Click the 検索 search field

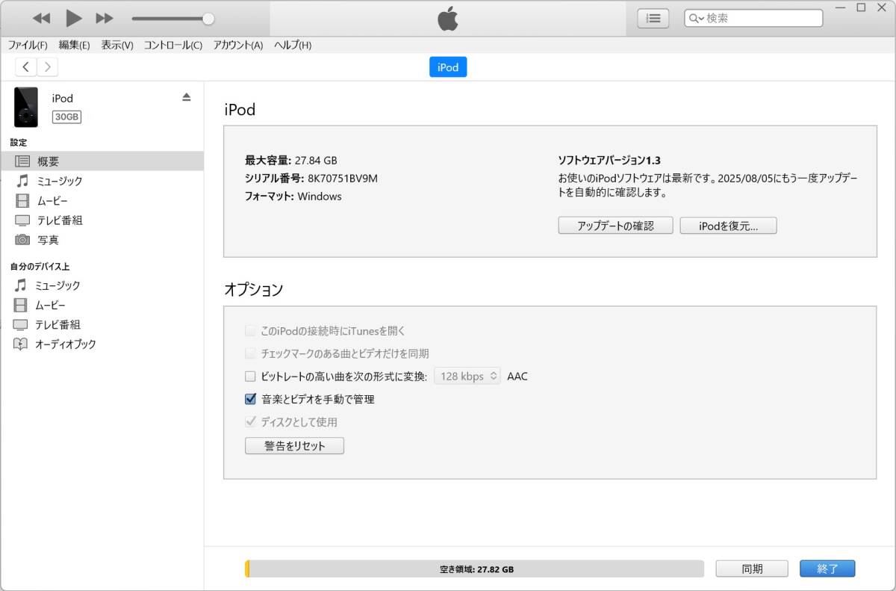point(753,18)
